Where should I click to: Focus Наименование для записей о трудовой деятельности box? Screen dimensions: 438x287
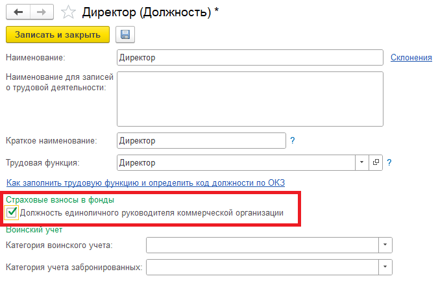point(249,98)
